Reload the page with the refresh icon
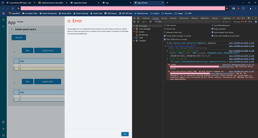This screenshot has width=258, height=138. [13, 8]
